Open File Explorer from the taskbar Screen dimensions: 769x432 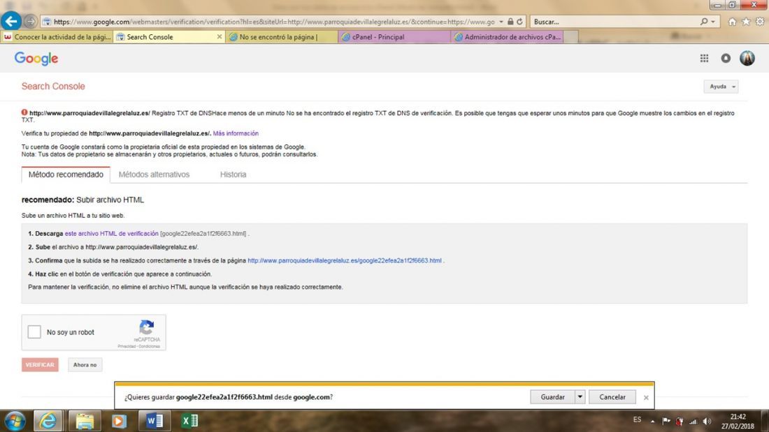[85, 421]
